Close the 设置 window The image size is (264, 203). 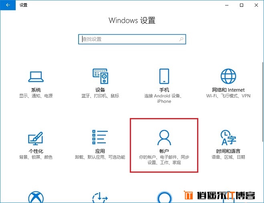coord(256,5)
